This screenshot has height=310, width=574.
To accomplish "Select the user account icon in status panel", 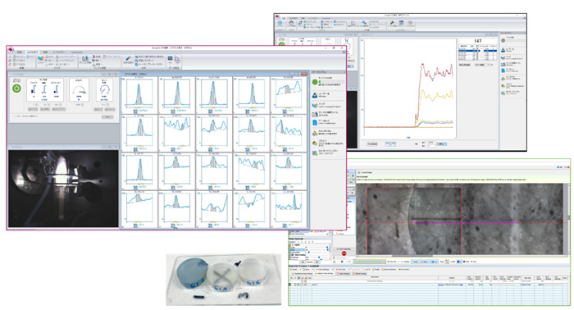I will point(315,95).
